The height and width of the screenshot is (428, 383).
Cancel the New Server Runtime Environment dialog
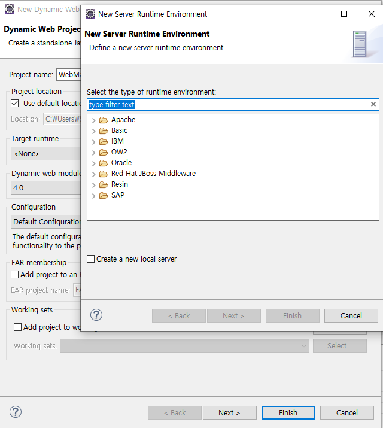(351, 316)
